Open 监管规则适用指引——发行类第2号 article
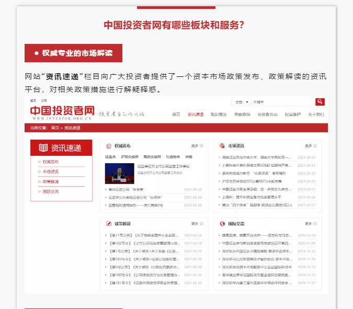 click(x=136, y=205)
